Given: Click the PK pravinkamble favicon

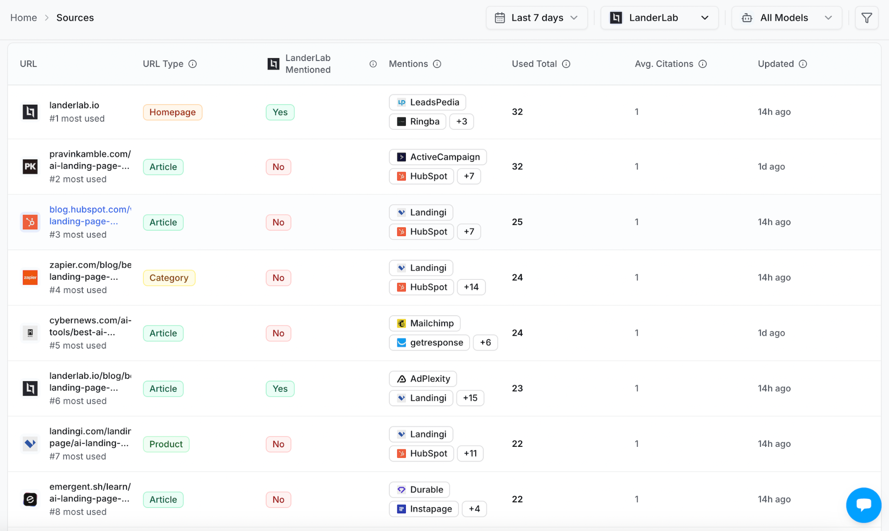Looking at the screenshot, I should pyautogui.click(x=30, y=166).
